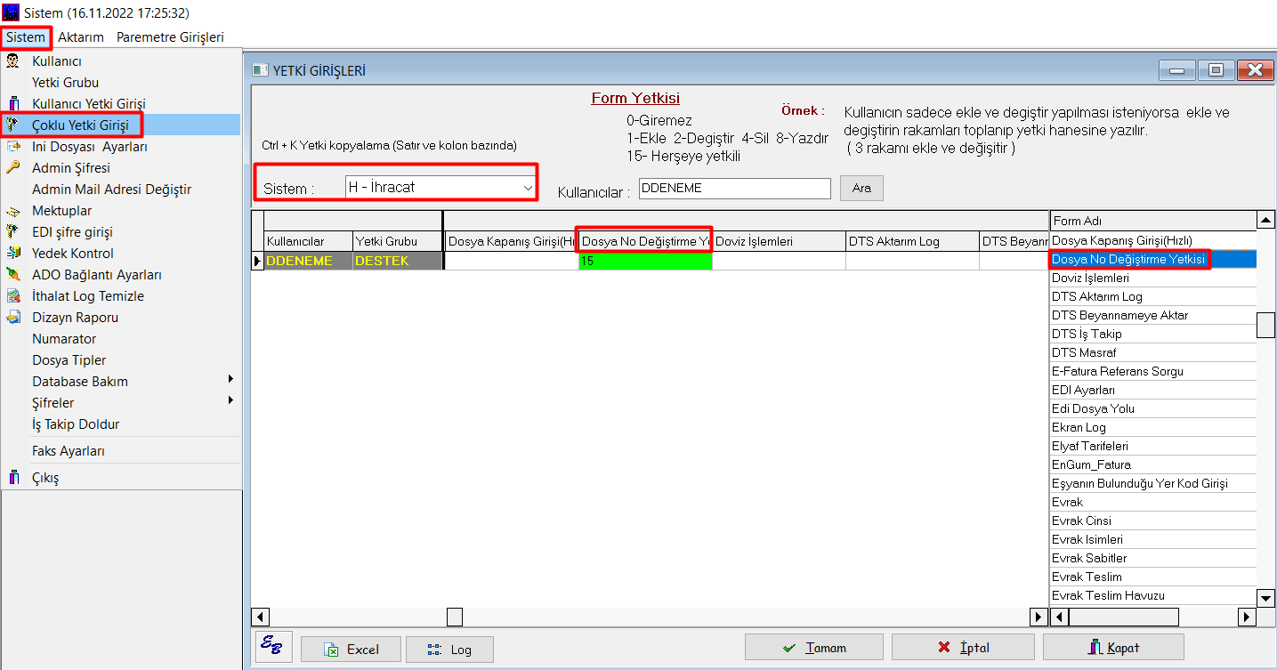Click the green cell with value 15
This screenshot has width=1277, height=670.
(x=645, y=261)
